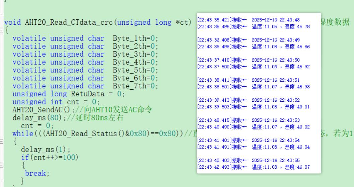Click the while AHT20_Read_Status() condition line

(x=98, y=133)
